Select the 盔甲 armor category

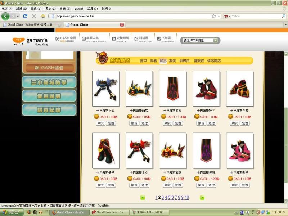tap(143, 61)
